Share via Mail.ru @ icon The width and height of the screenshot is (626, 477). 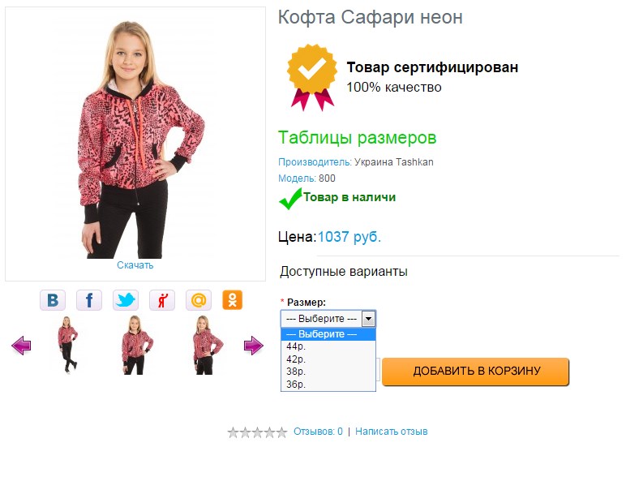point(199,300)
